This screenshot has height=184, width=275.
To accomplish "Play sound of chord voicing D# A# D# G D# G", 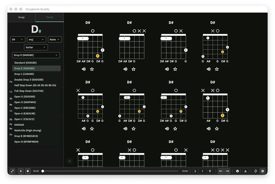I will coord(84,69).
